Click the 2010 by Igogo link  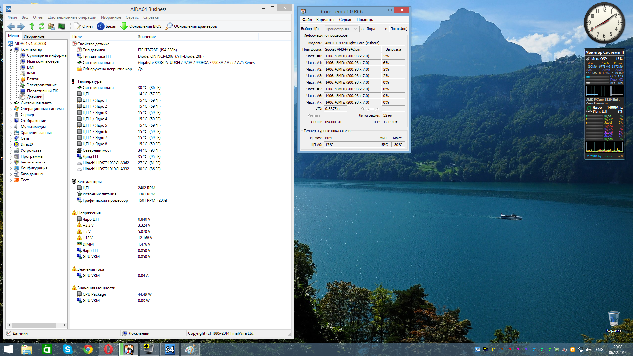point(599,156)
